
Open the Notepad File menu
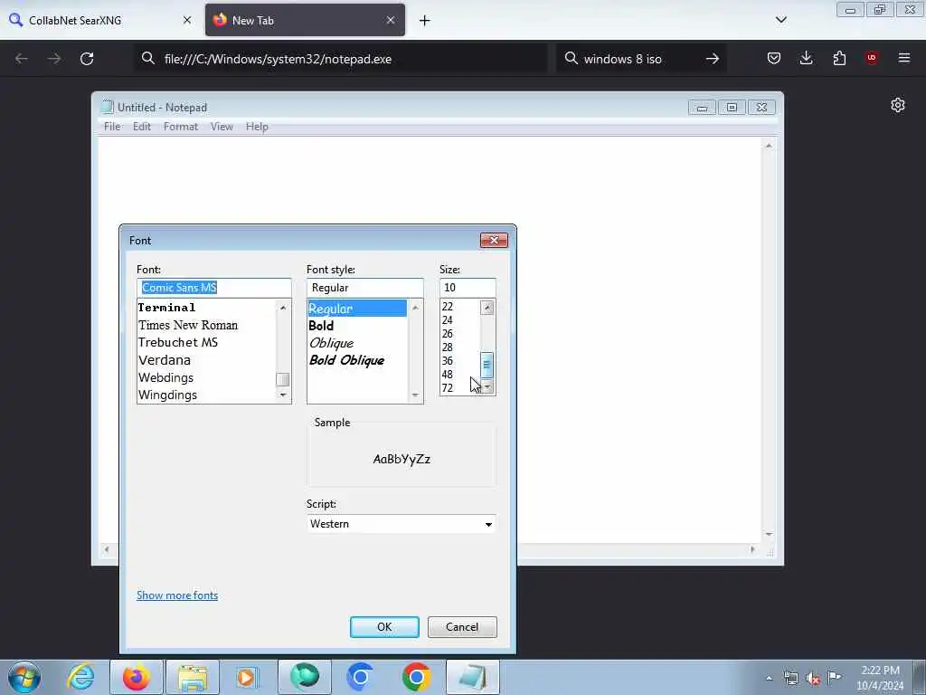[112, 127]
